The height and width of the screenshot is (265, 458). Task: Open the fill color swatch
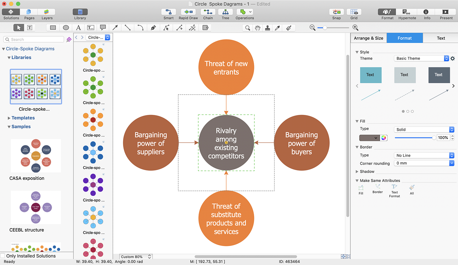pos(369,138)
